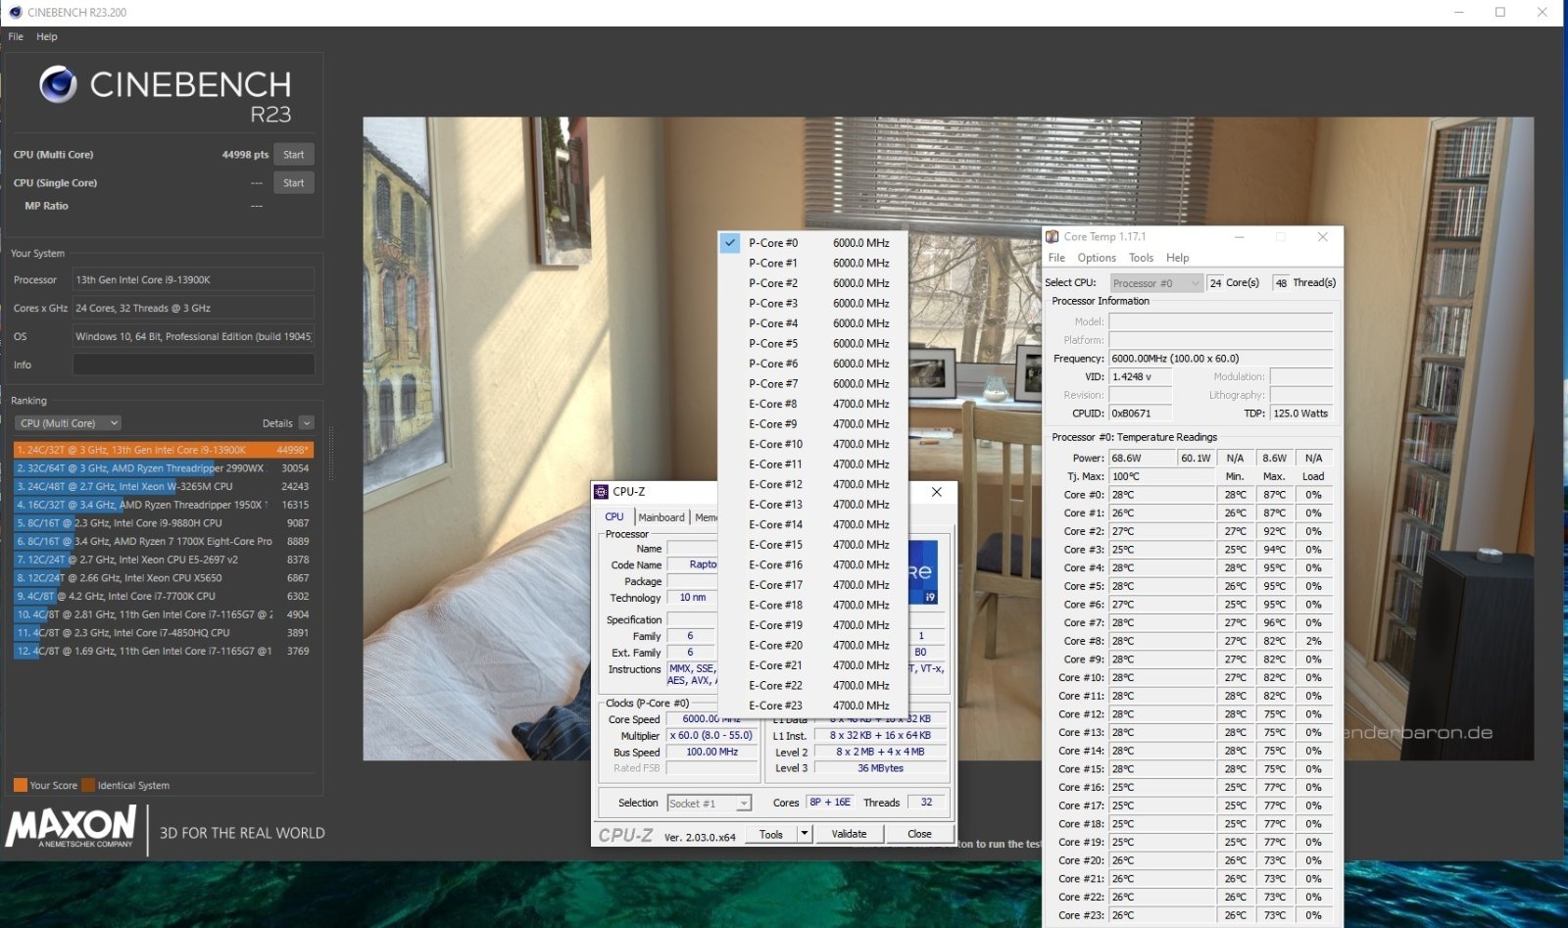Select P-Core #1 from the core list
Screen dimensions: 1568x928
pos(812,263)
